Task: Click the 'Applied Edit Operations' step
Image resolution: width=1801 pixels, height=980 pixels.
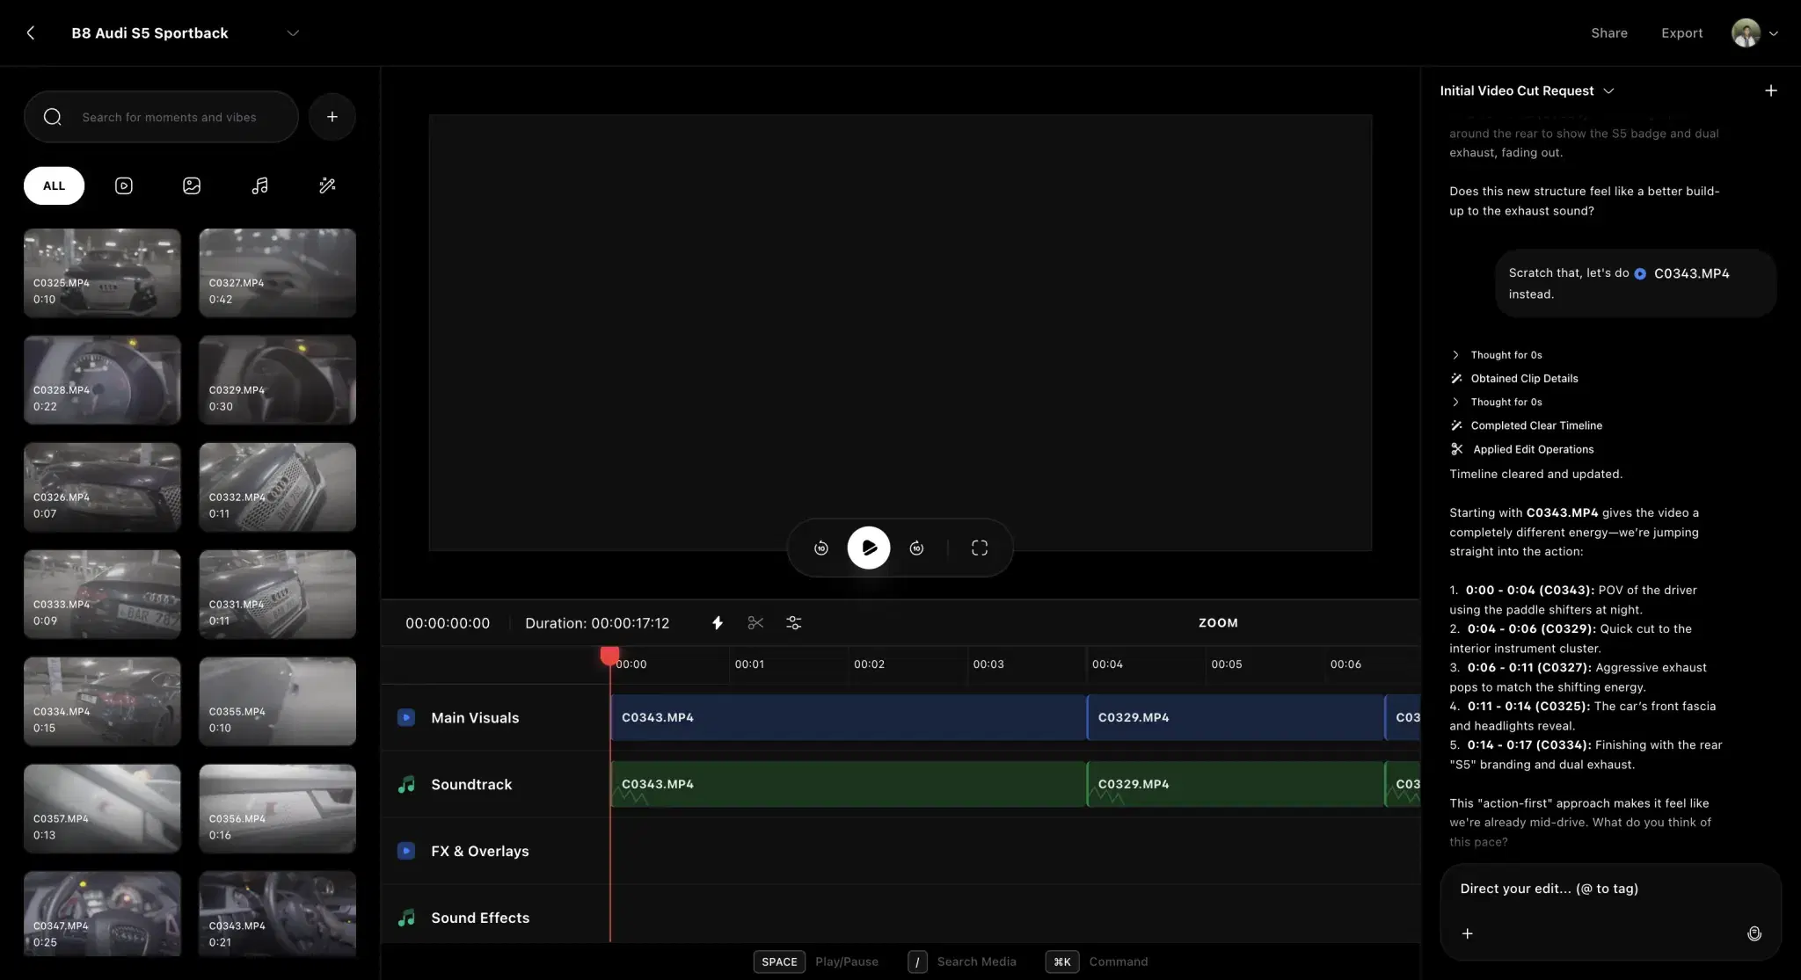Action: (1522, 449)
